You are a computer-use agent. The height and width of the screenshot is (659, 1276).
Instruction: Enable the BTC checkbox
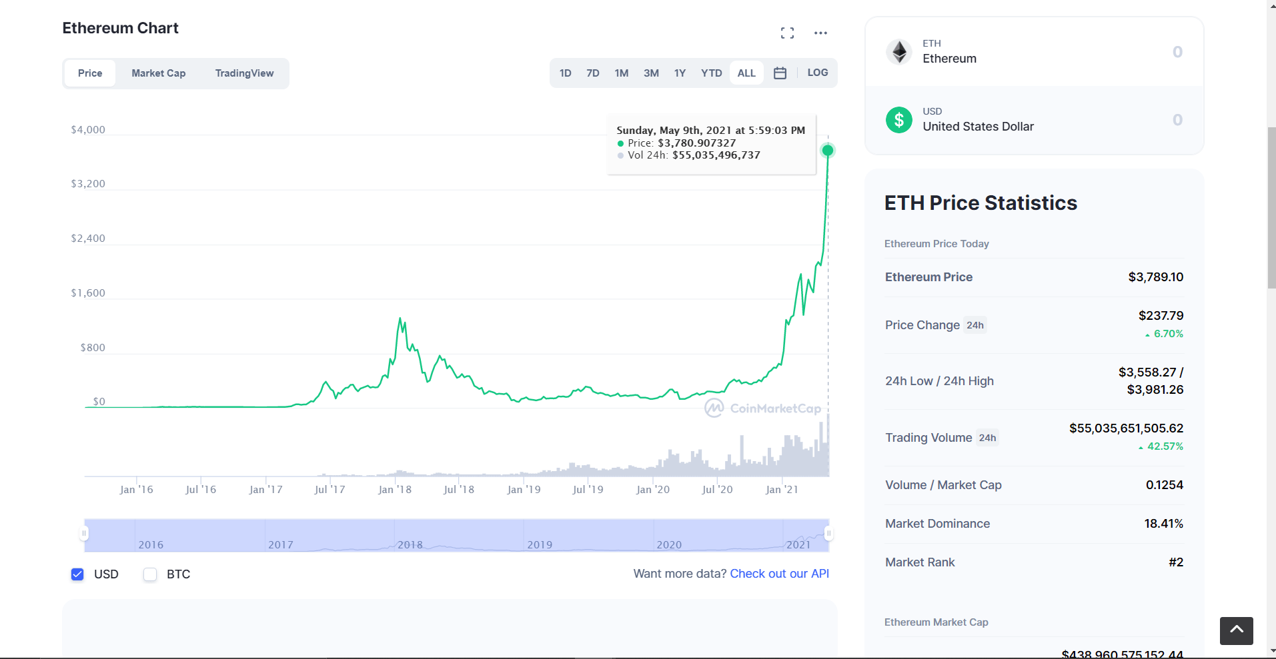(150, 574)
